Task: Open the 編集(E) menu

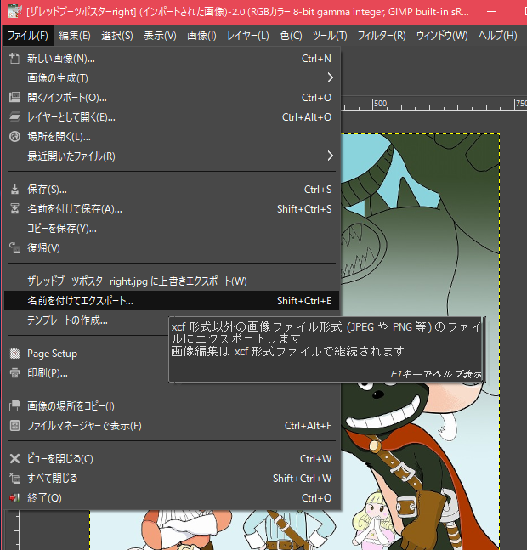Action: pyautogui.click(x=74, y=36)
